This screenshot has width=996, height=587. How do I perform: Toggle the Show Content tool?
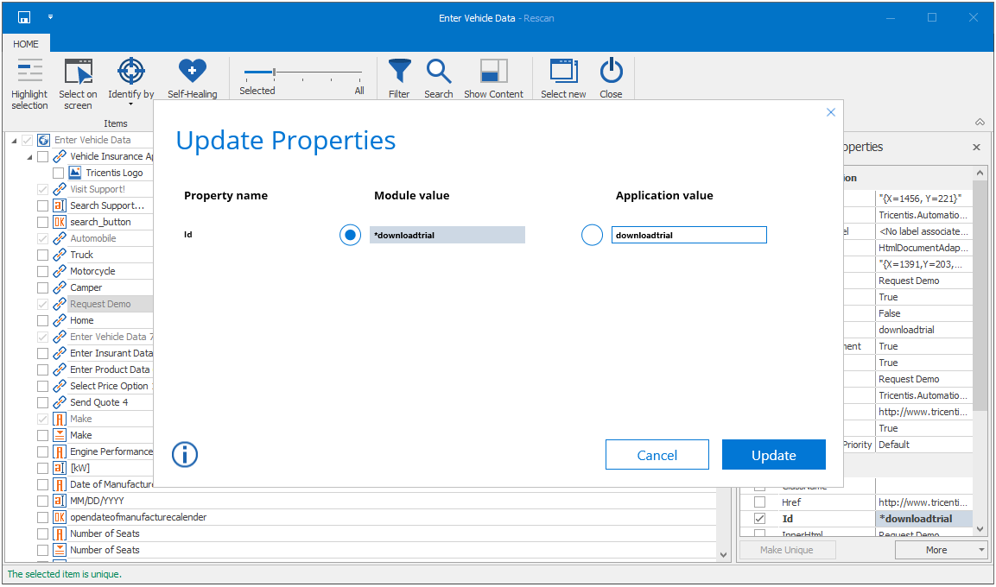point(493,78)
